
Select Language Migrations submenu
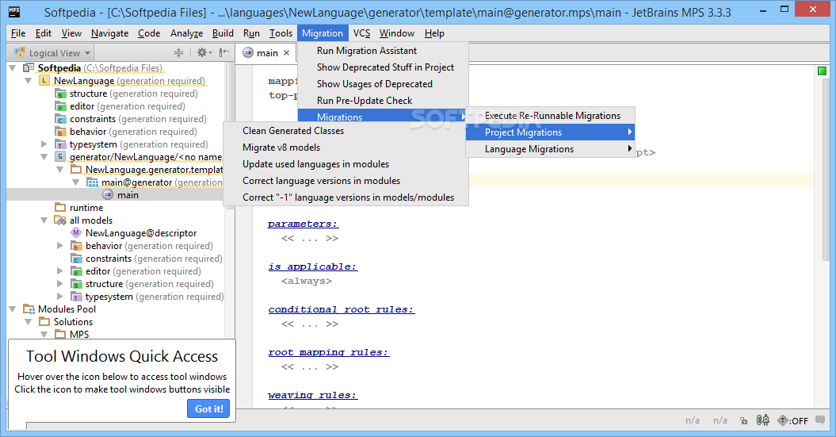point(550,149)
